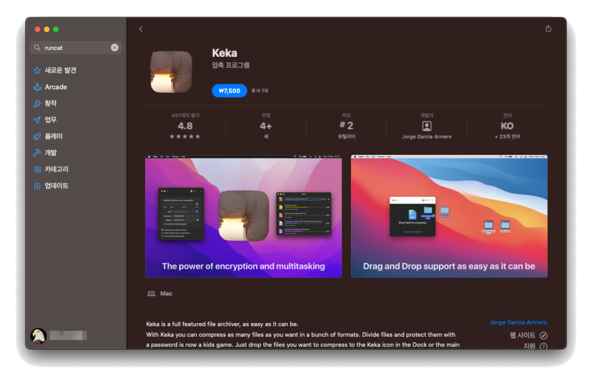Click the 4.8 rating summary
Screen dimensions: 592x383
185,126
